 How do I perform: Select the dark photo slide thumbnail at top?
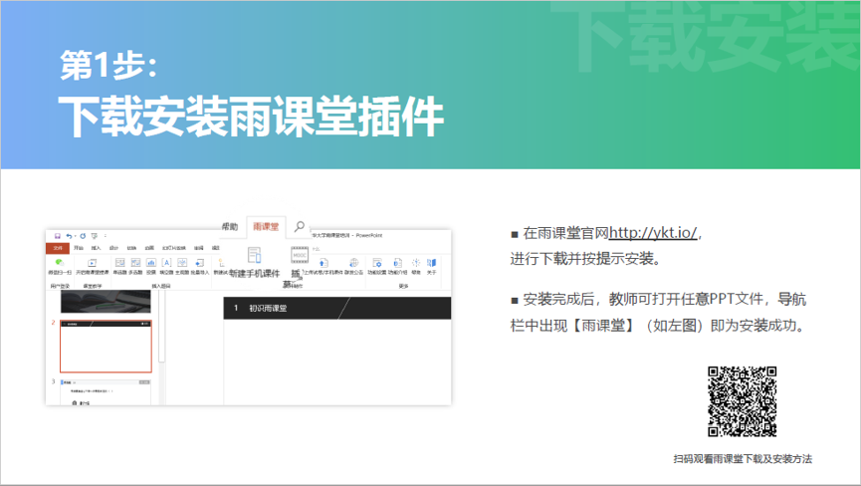106,302
